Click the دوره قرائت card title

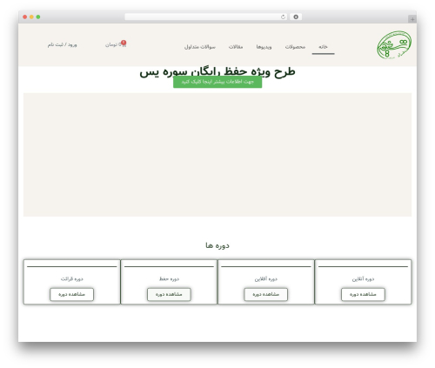(x=71, y=279)
